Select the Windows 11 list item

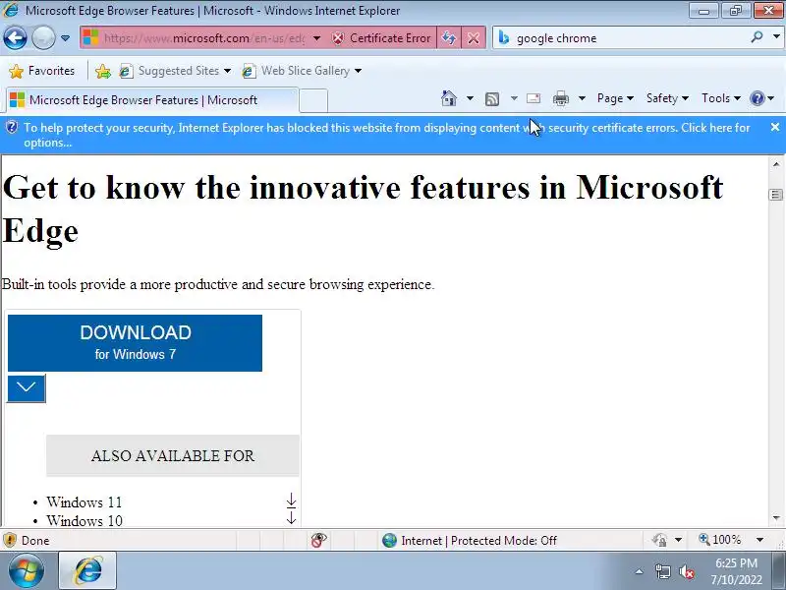(84, 502)
